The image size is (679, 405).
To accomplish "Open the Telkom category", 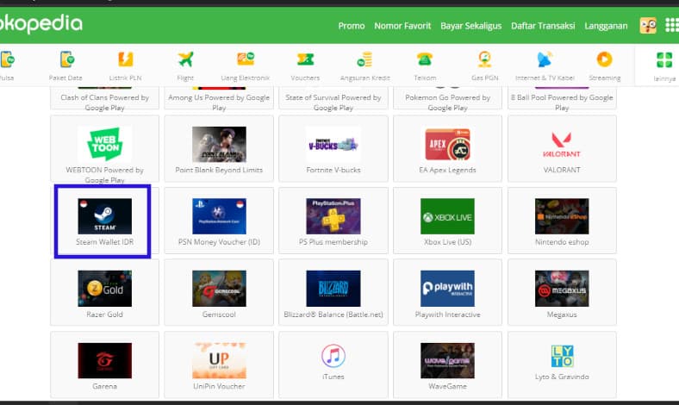I will pyautogui.click(x=425, y=65).
